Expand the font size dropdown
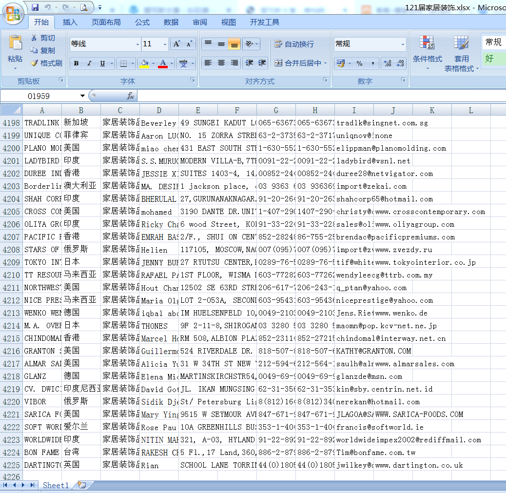 click(165, 44)
